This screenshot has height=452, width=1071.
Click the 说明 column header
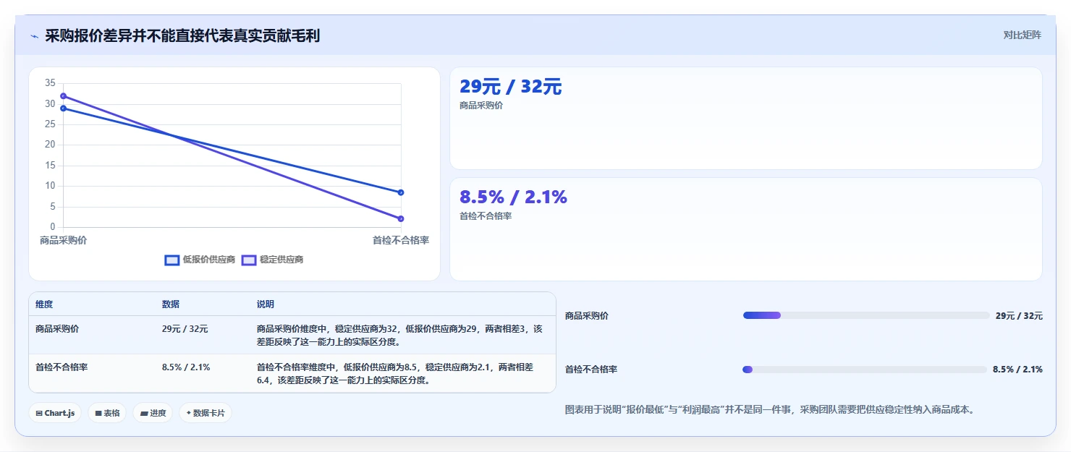(266, 304)
